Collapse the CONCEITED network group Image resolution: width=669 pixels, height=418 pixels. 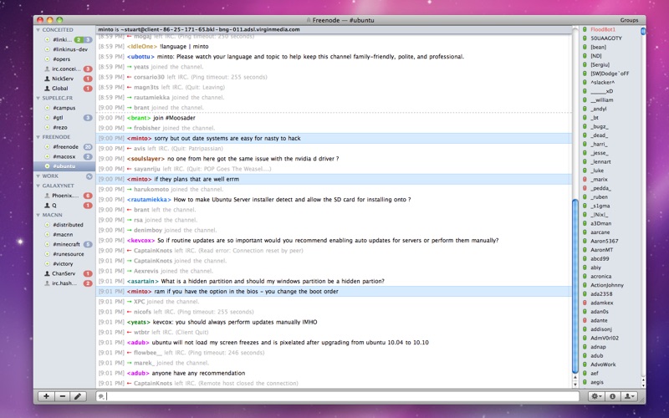[x=38, y=30]
